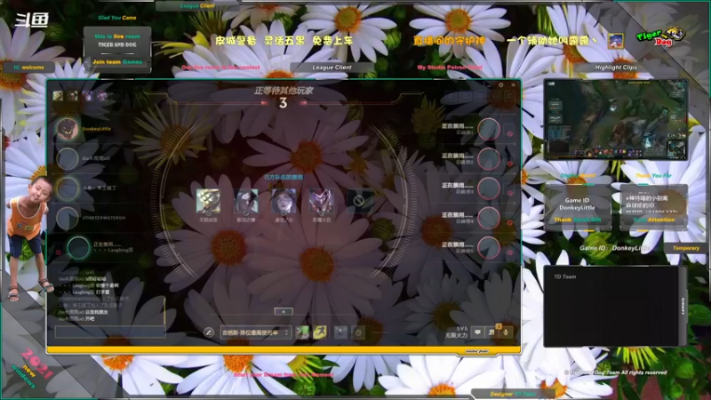Click the second banned champion icon in top-left row
711x400 pixels.
coord(73,96)
